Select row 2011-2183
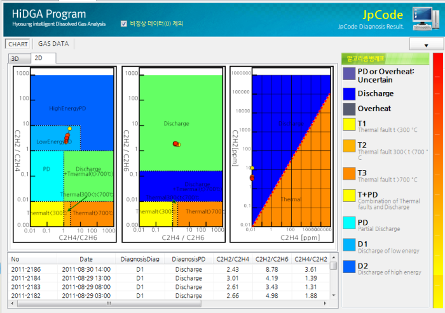Screen dimensions: 445x313 (169, 287)
